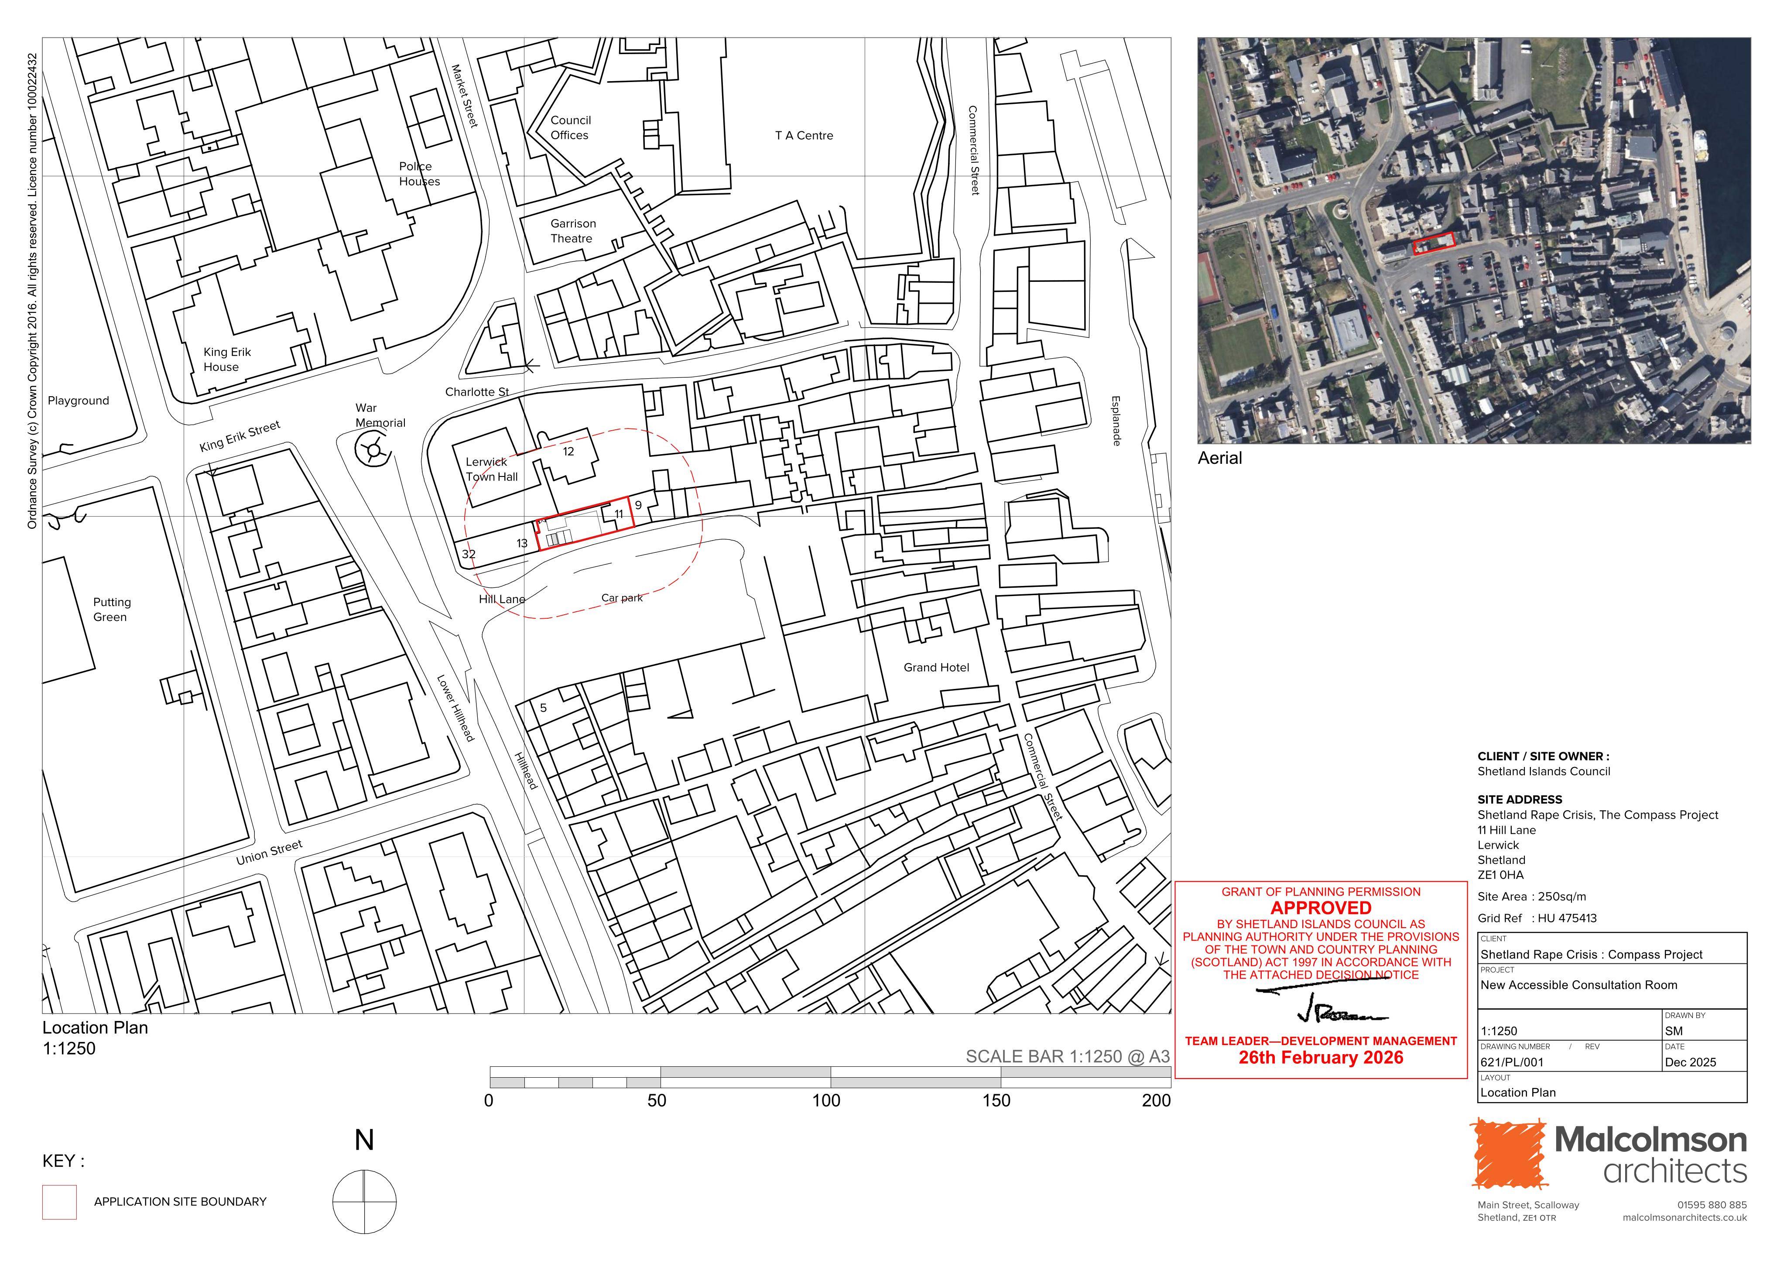Select the 'Grand Hotel' label

[x=936, y=668]
